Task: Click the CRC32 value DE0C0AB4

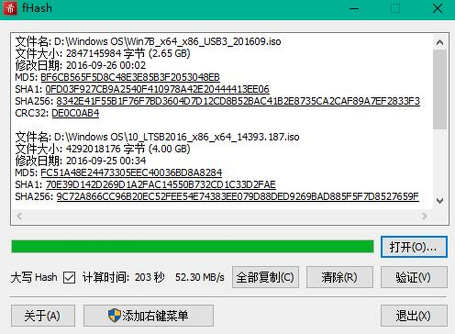Action: click(x=75, y=113)
